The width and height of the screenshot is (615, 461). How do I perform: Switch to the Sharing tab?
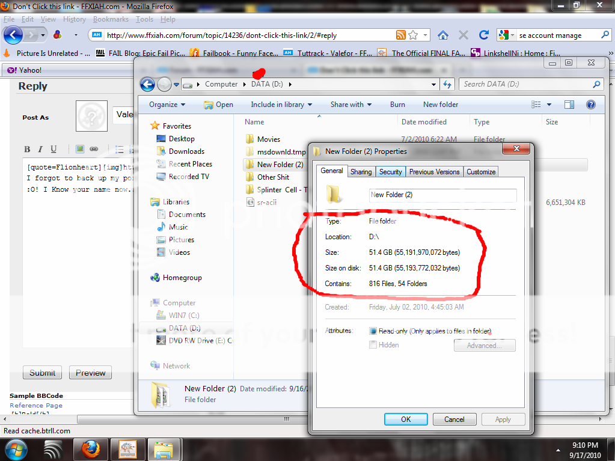(x=361, y=172)
